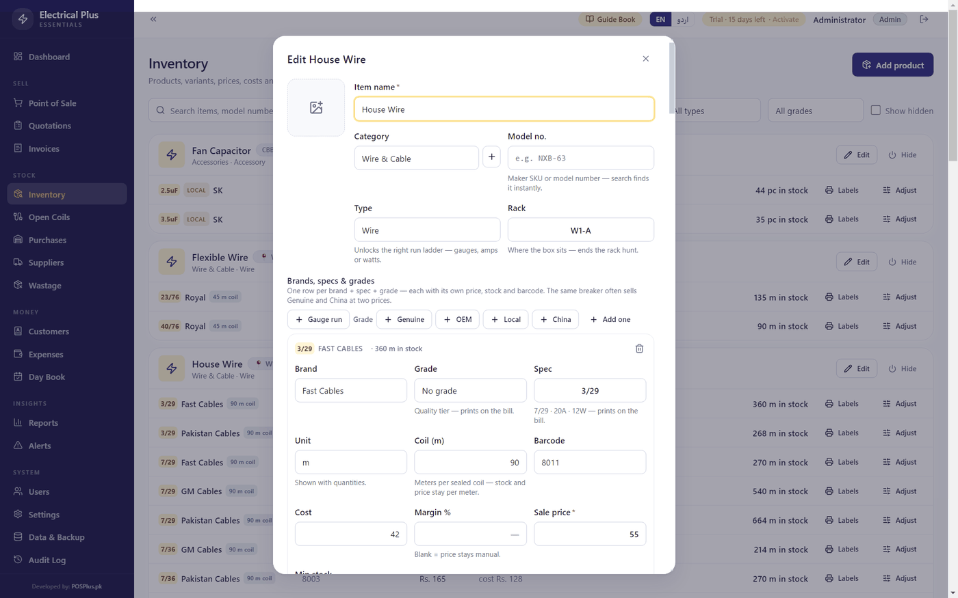
Task: Select Inventory in the sidebar
Action: [x=67, y=194]
